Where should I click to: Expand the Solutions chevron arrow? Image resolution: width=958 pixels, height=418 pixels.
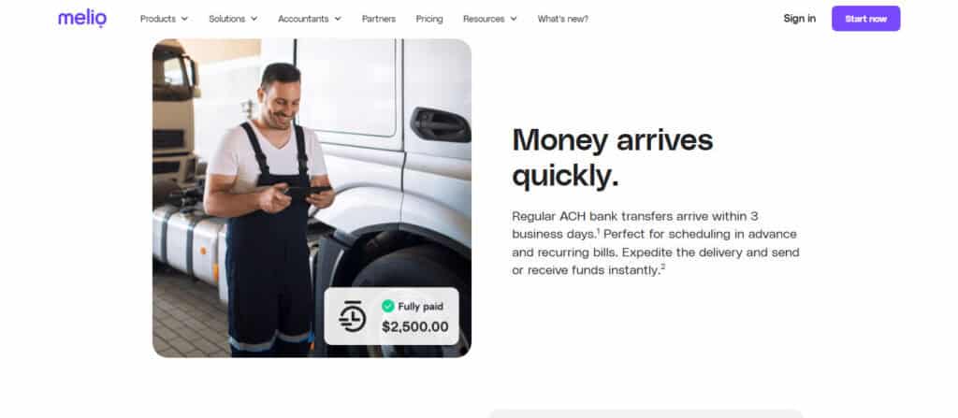point(254,19)
